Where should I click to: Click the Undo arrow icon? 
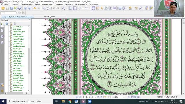pyautogui.click(x=54, y=8)
